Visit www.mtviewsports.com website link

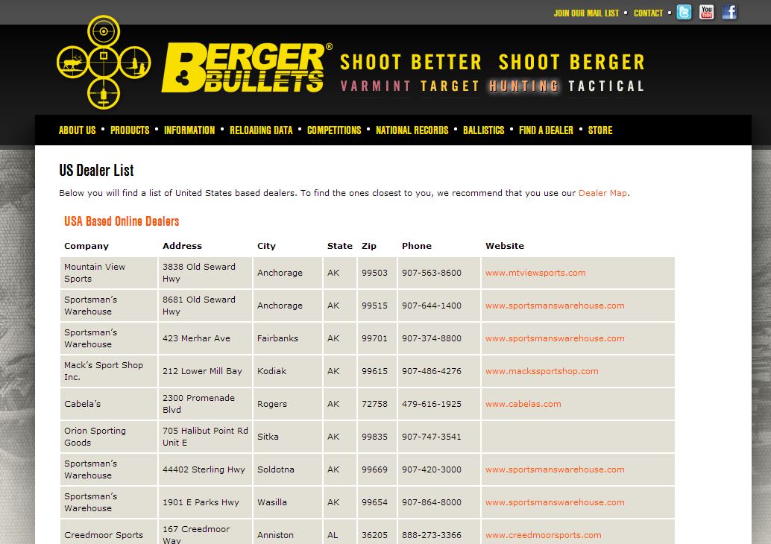click(535, 273)
